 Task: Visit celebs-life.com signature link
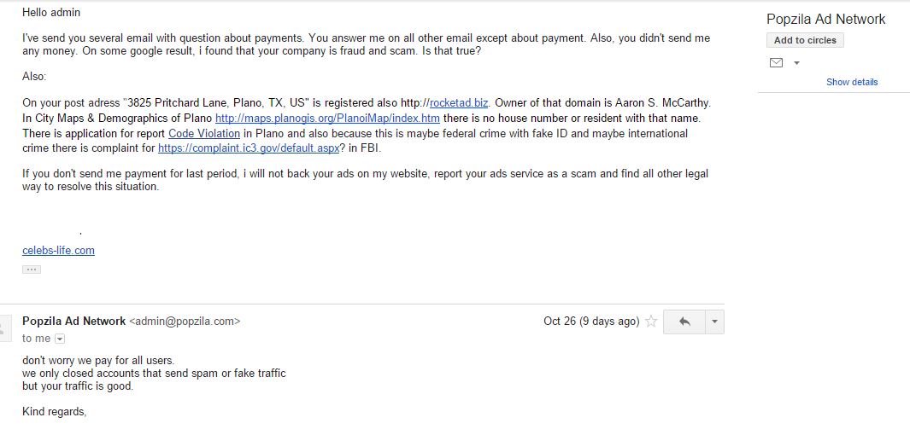click(59, 250)
